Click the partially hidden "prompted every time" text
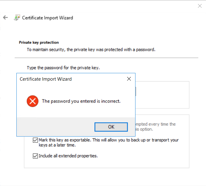This screenshot has width=206, height=186. click(x=156, y=124)
